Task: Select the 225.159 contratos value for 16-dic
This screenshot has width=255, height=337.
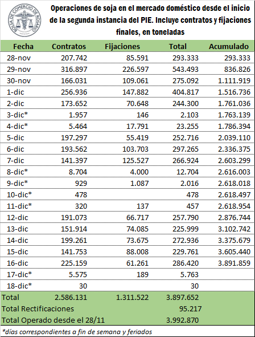Action: pyautogui.click(x=74, y=263)
